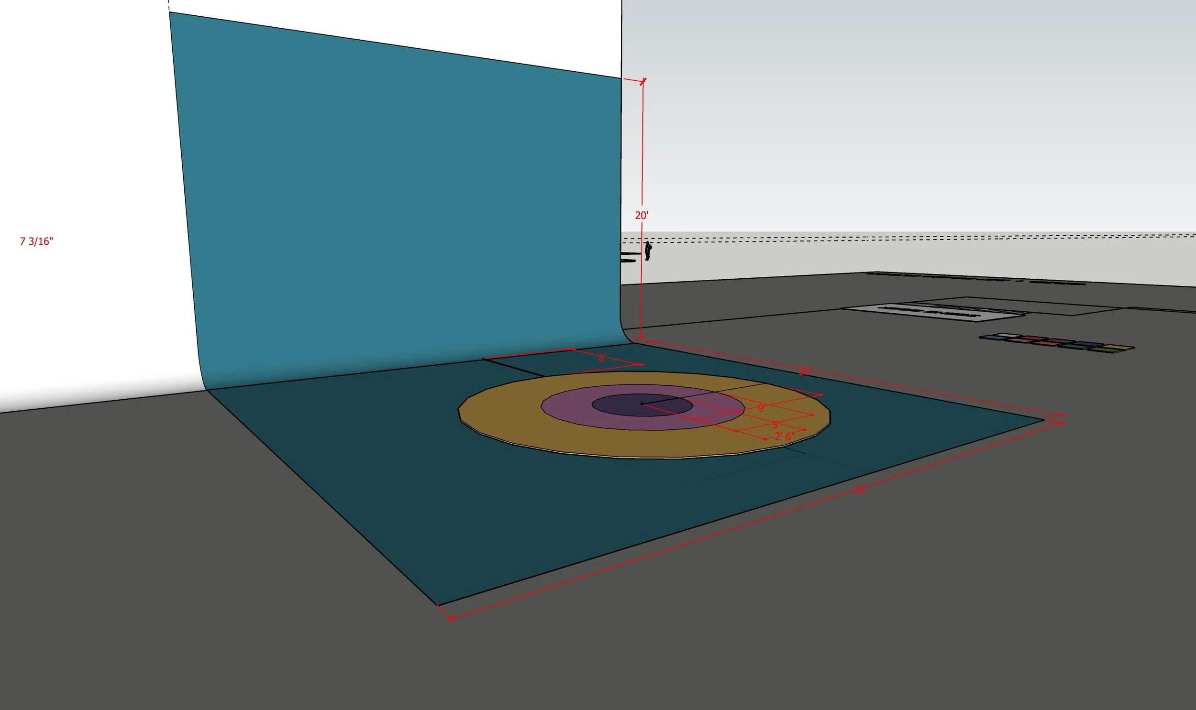Click the 20' vertical dimension label

[x=642, y=216]
